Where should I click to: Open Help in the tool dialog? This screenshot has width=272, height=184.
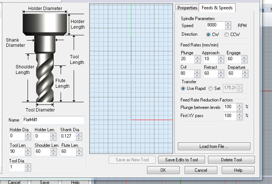pos(238,170)
